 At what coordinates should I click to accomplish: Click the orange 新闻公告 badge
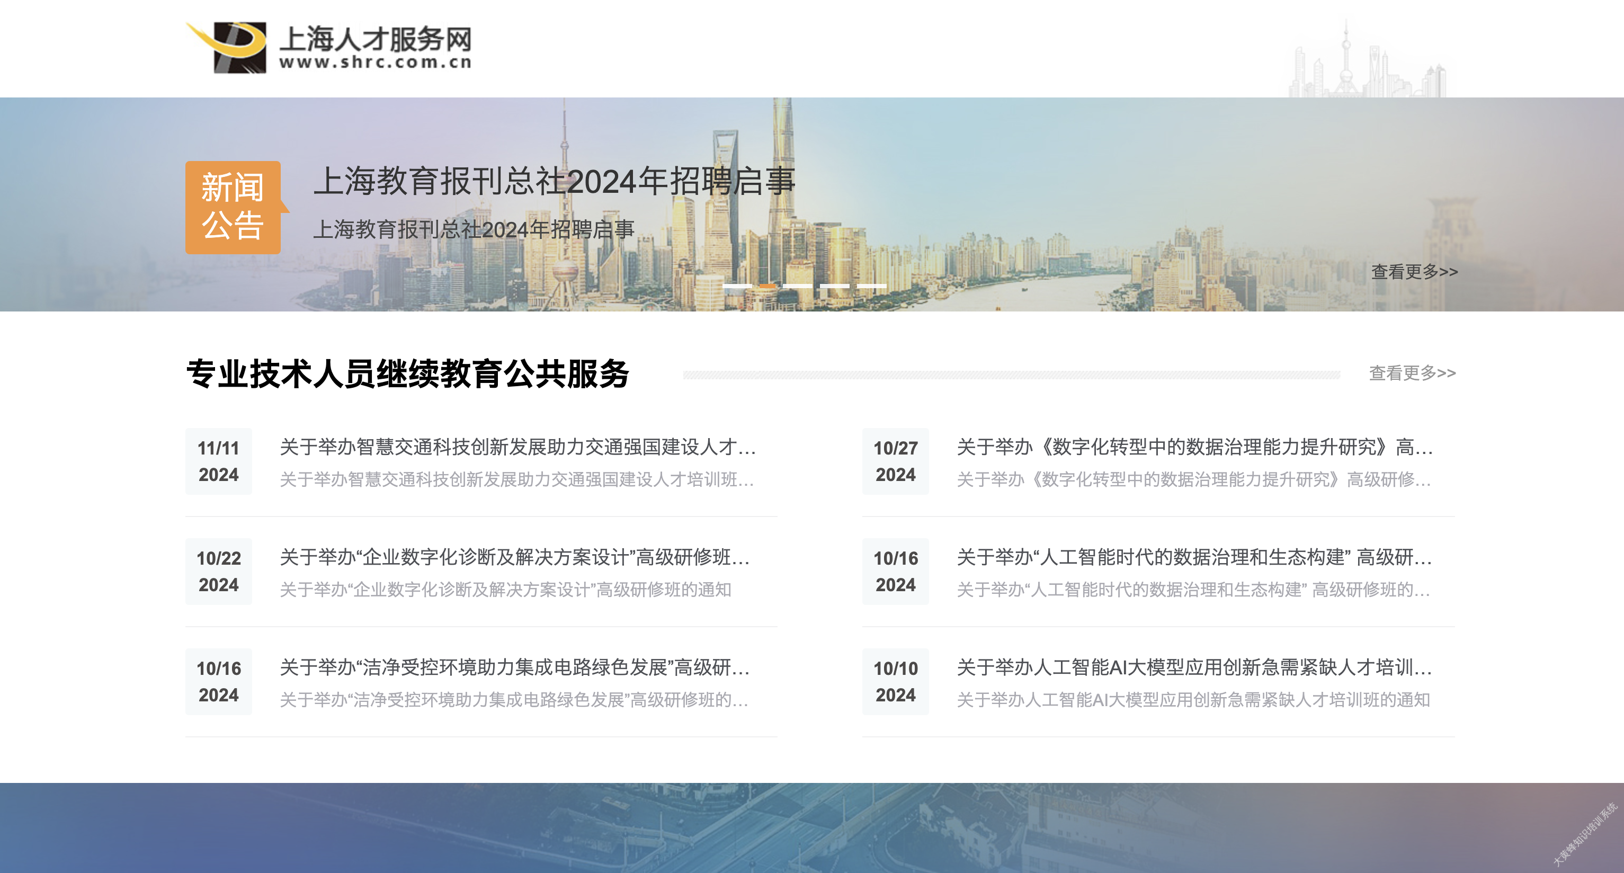click(233, 207)
